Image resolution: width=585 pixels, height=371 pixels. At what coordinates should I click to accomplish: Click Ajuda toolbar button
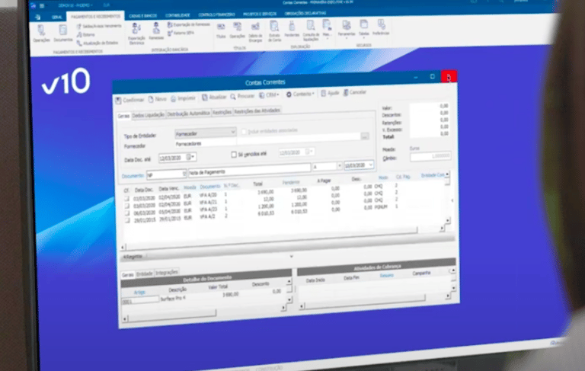click(330, 93)
